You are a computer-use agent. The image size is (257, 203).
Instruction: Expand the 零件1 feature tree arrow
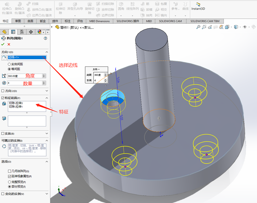tap(52, 27)
